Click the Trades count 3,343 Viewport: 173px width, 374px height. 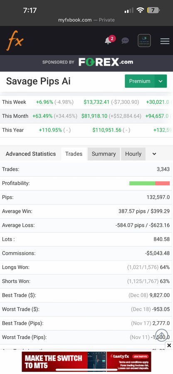[x=163, y=170]
